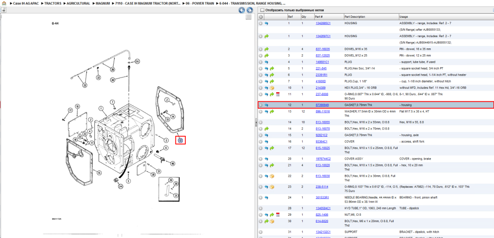Select callout 35 in diagram
The width and height of the screenshot is (494, 238).
(x=137, y=61)
